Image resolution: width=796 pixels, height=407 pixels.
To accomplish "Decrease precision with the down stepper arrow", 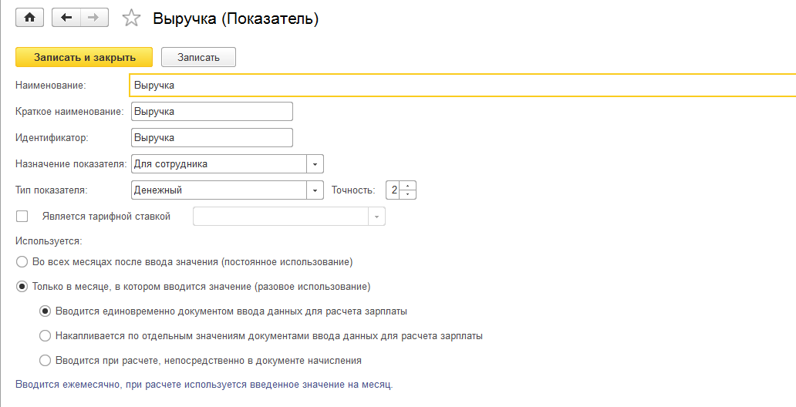I will point(408,193).
